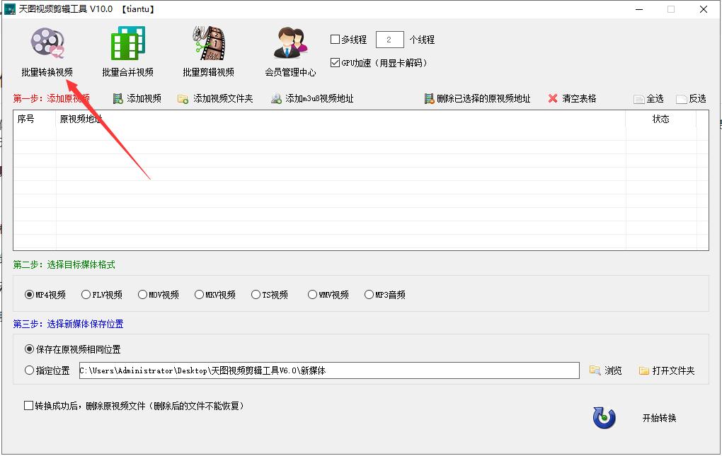
Task: Open 会员管理中心 people icon
Action: pos(290,42)
